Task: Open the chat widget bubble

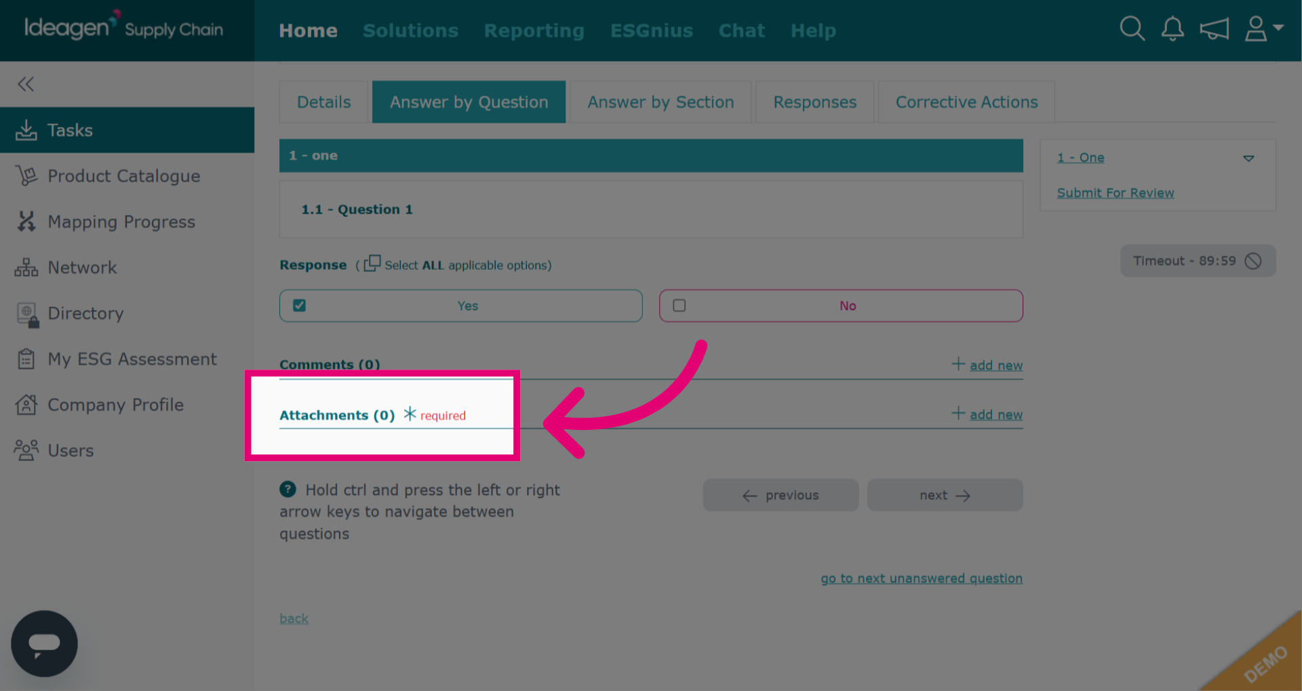Action: tap(44, 644)
